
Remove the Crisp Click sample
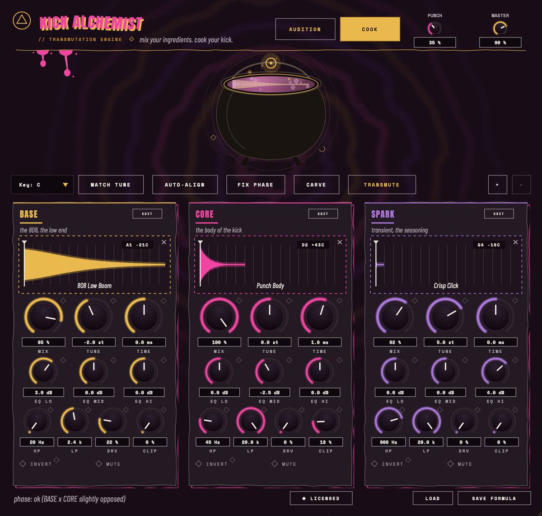click(515, 242)
